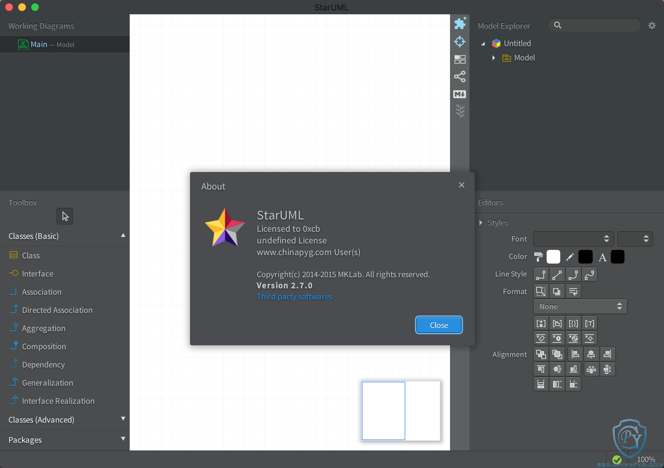Toggle auto resize format option
The height and width of the screenshot is (468, 664).
point(541,291)
